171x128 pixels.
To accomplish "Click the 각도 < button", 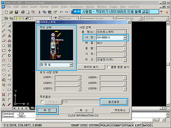I will (x=53, y=102).
